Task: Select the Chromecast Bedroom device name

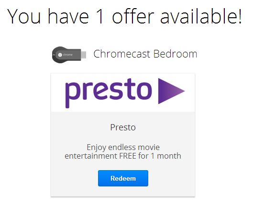Action: pyautogui.click(x=145, y=54)
